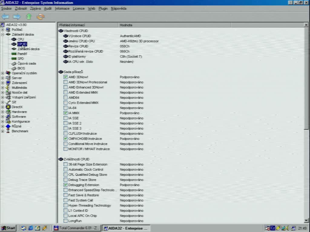Open the Zobrazit menu
The height and width of the screenshot is (232, 310).
[x=21, y=8]
